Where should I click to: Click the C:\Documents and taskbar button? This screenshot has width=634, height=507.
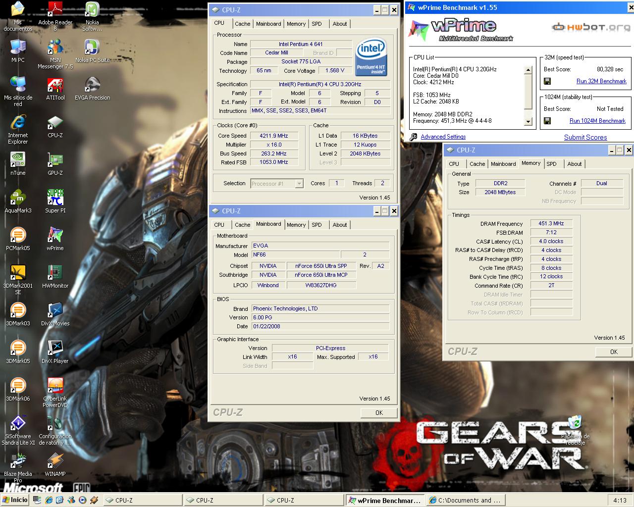click(x=466, y=500)
